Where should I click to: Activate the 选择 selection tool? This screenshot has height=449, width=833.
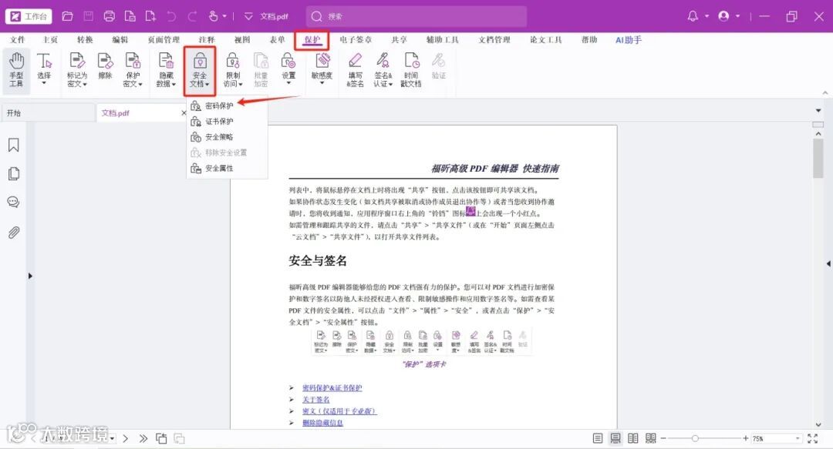44,69
